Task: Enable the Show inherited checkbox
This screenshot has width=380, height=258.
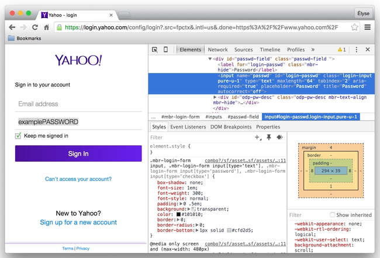Action: tap(332, 215)
